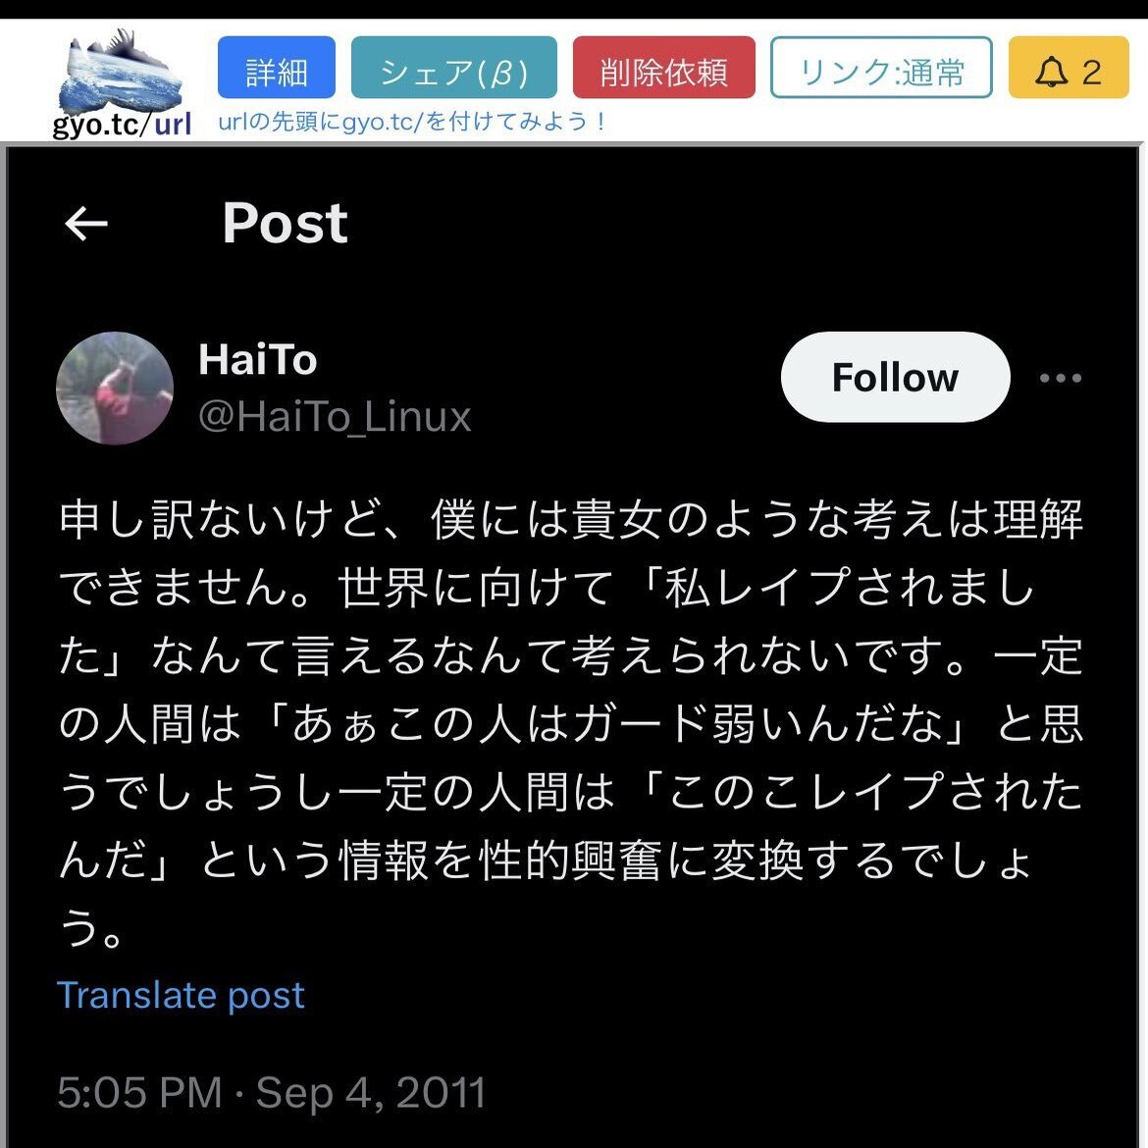The height and width of the screenshot is (1148, 1148).
Task: Toggle the リンク:通常 link mode
Action: (881, 68)
